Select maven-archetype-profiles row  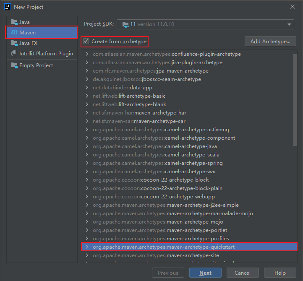(x=189, y=239)
